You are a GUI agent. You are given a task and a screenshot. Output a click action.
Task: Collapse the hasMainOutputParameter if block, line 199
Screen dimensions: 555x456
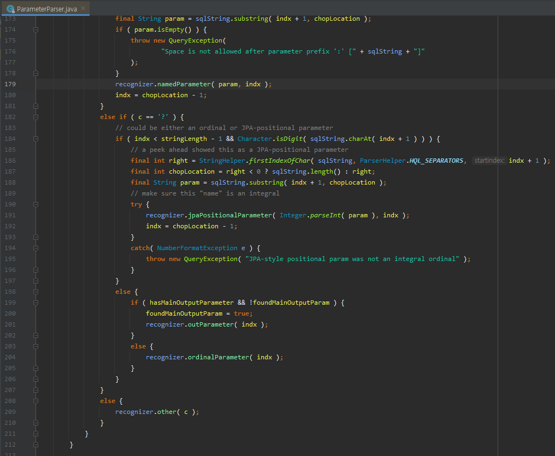tap(36, 303)
